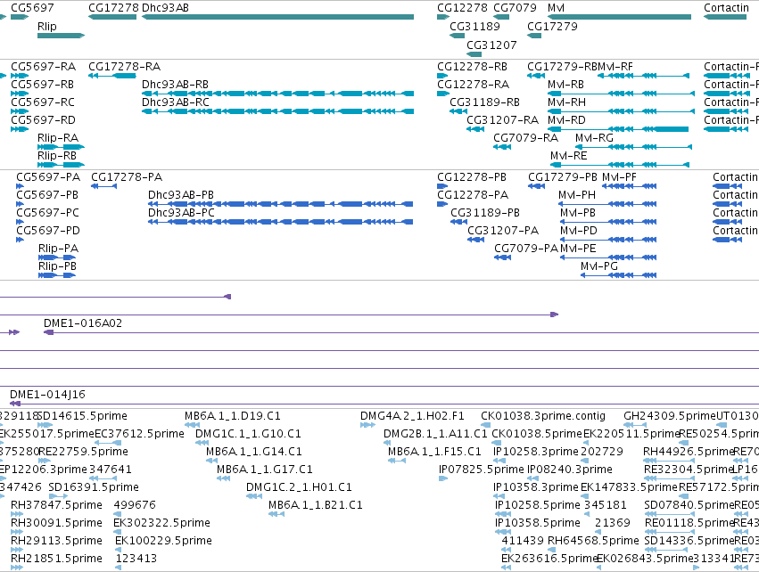Click the CG12278-PA label
The height and width of the screenshot is (572, 759).
point(473,195)
